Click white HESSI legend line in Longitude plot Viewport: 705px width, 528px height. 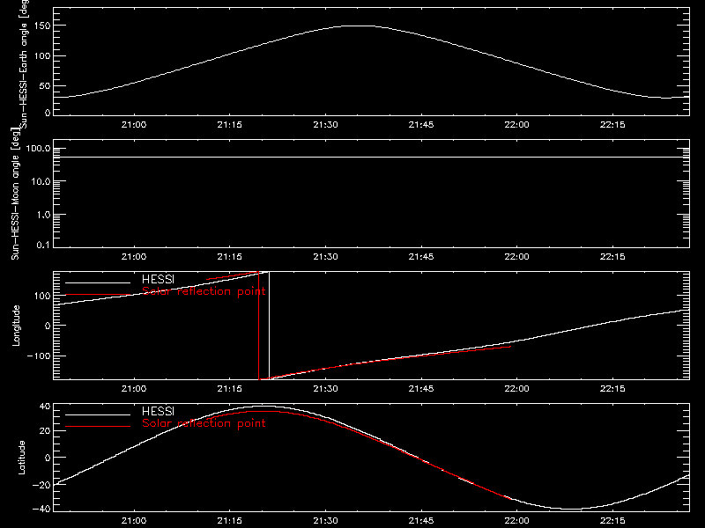(98, 282)
